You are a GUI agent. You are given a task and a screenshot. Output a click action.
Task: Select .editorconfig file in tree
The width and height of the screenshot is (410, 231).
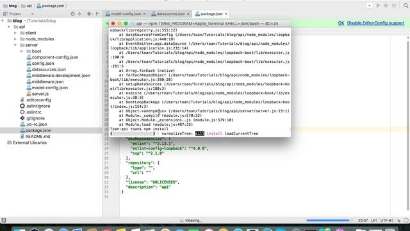(38, 100)
